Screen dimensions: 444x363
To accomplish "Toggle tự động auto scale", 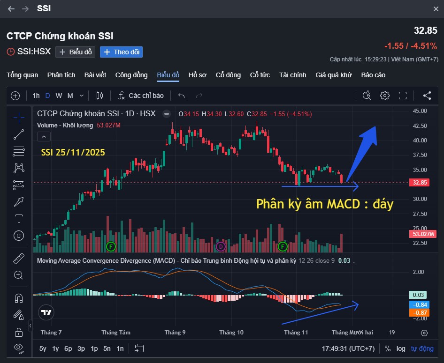I will 422,349.
